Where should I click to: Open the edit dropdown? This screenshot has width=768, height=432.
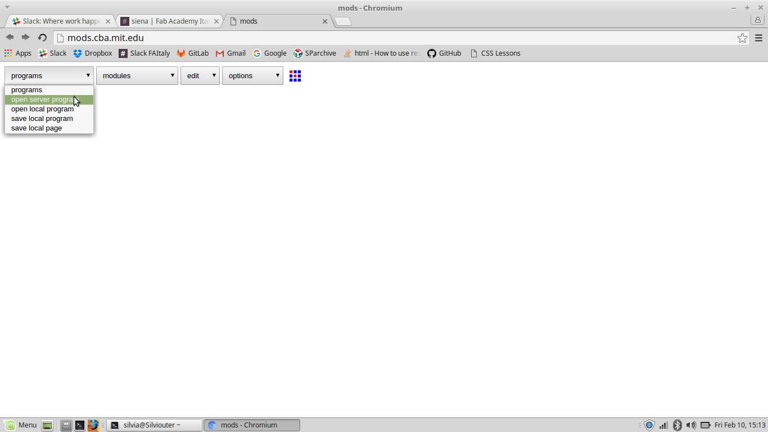[x=200, y=75]
